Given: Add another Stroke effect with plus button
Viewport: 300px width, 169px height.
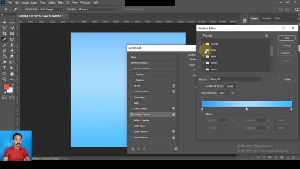Looking at the screenshot, I should point(173,86).
